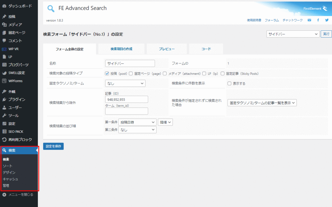The width and height of the screenshot is (332, 207).
Task: Switch to the コード tab
Action: tap(206, 49)
